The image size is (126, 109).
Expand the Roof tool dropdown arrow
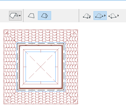coord(20,16)
